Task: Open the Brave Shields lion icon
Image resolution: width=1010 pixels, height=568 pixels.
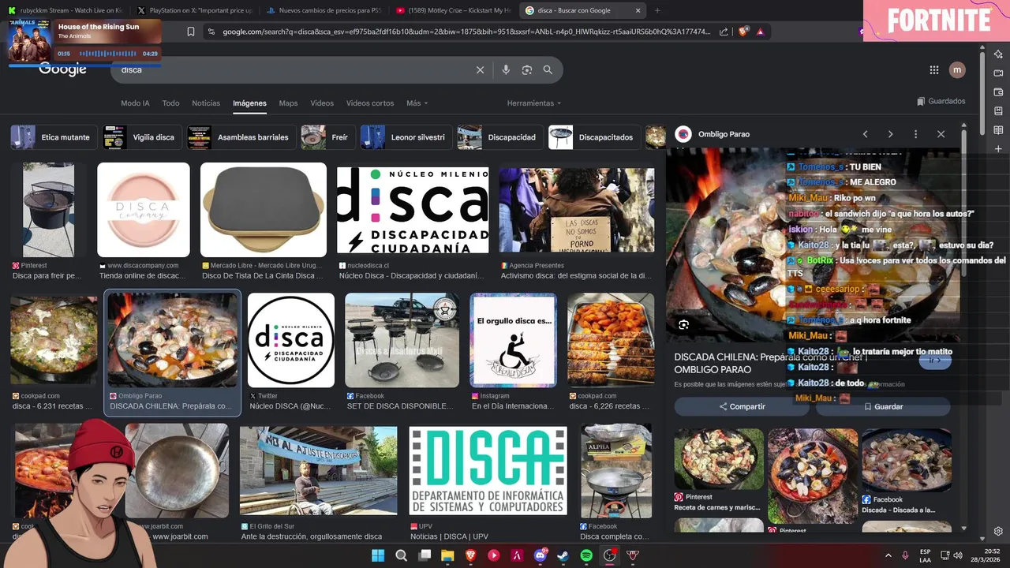Action: click(743, 32)
